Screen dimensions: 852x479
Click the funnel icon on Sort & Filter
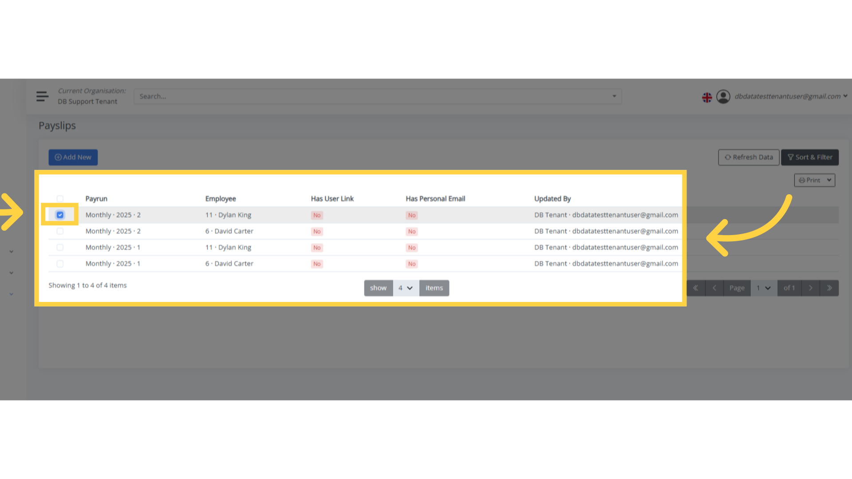pyautogui.click(x=790, y=157)
